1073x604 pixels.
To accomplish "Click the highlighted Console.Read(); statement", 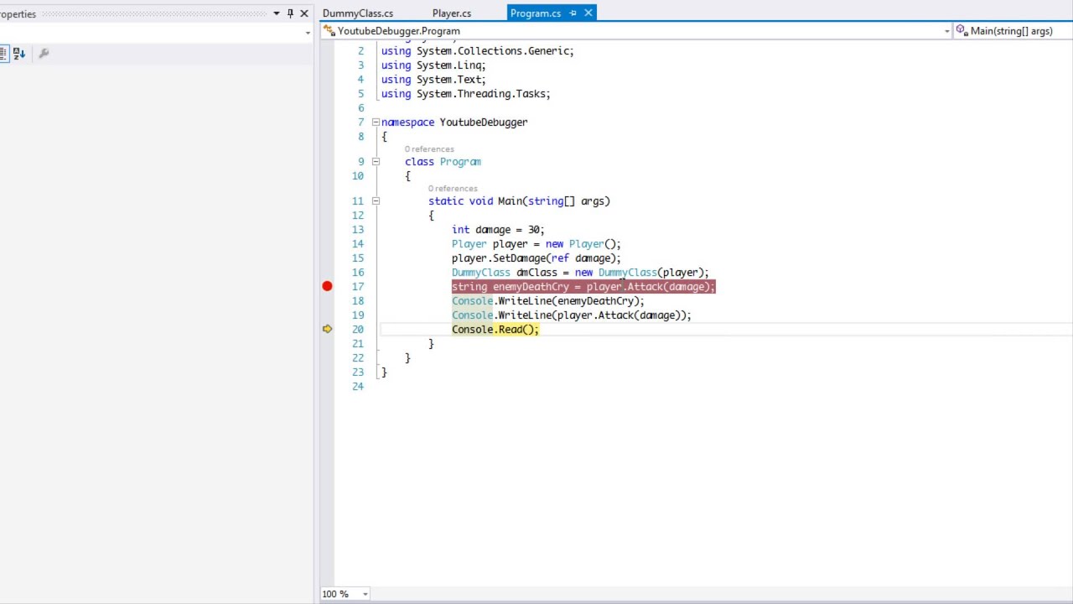I will click(x=495, y=330).
